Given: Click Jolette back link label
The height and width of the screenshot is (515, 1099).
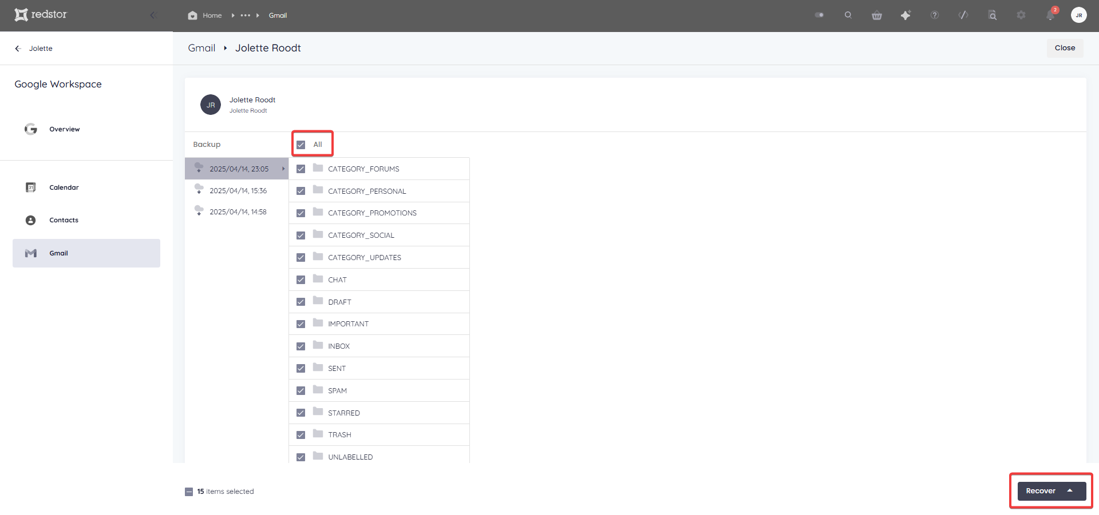Looking at the screenshot, I should point(41,49).
